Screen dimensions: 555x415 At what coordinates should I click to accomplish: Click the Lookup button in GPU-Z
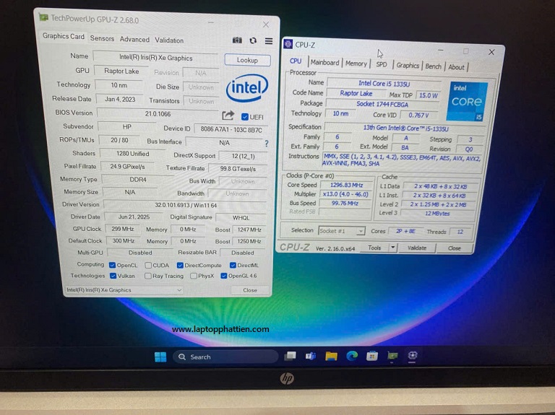point(247,60)
